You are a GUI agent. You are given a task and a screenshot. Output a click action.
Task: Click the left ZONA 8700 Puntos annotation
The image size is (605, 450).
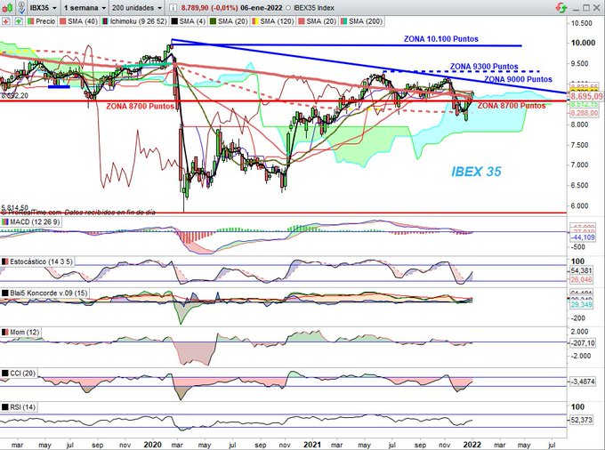[x=140, y=106]
